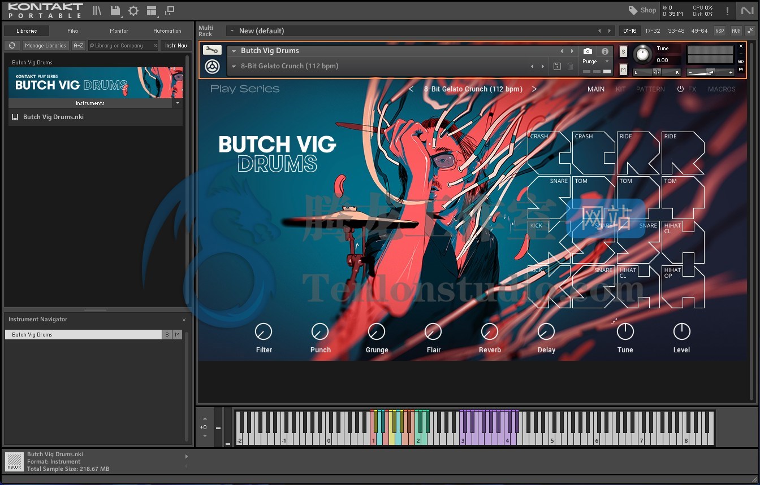Open instrument edit mode wrench icon
The height and width of the screenshot is (485, 760).
point(212,50)
